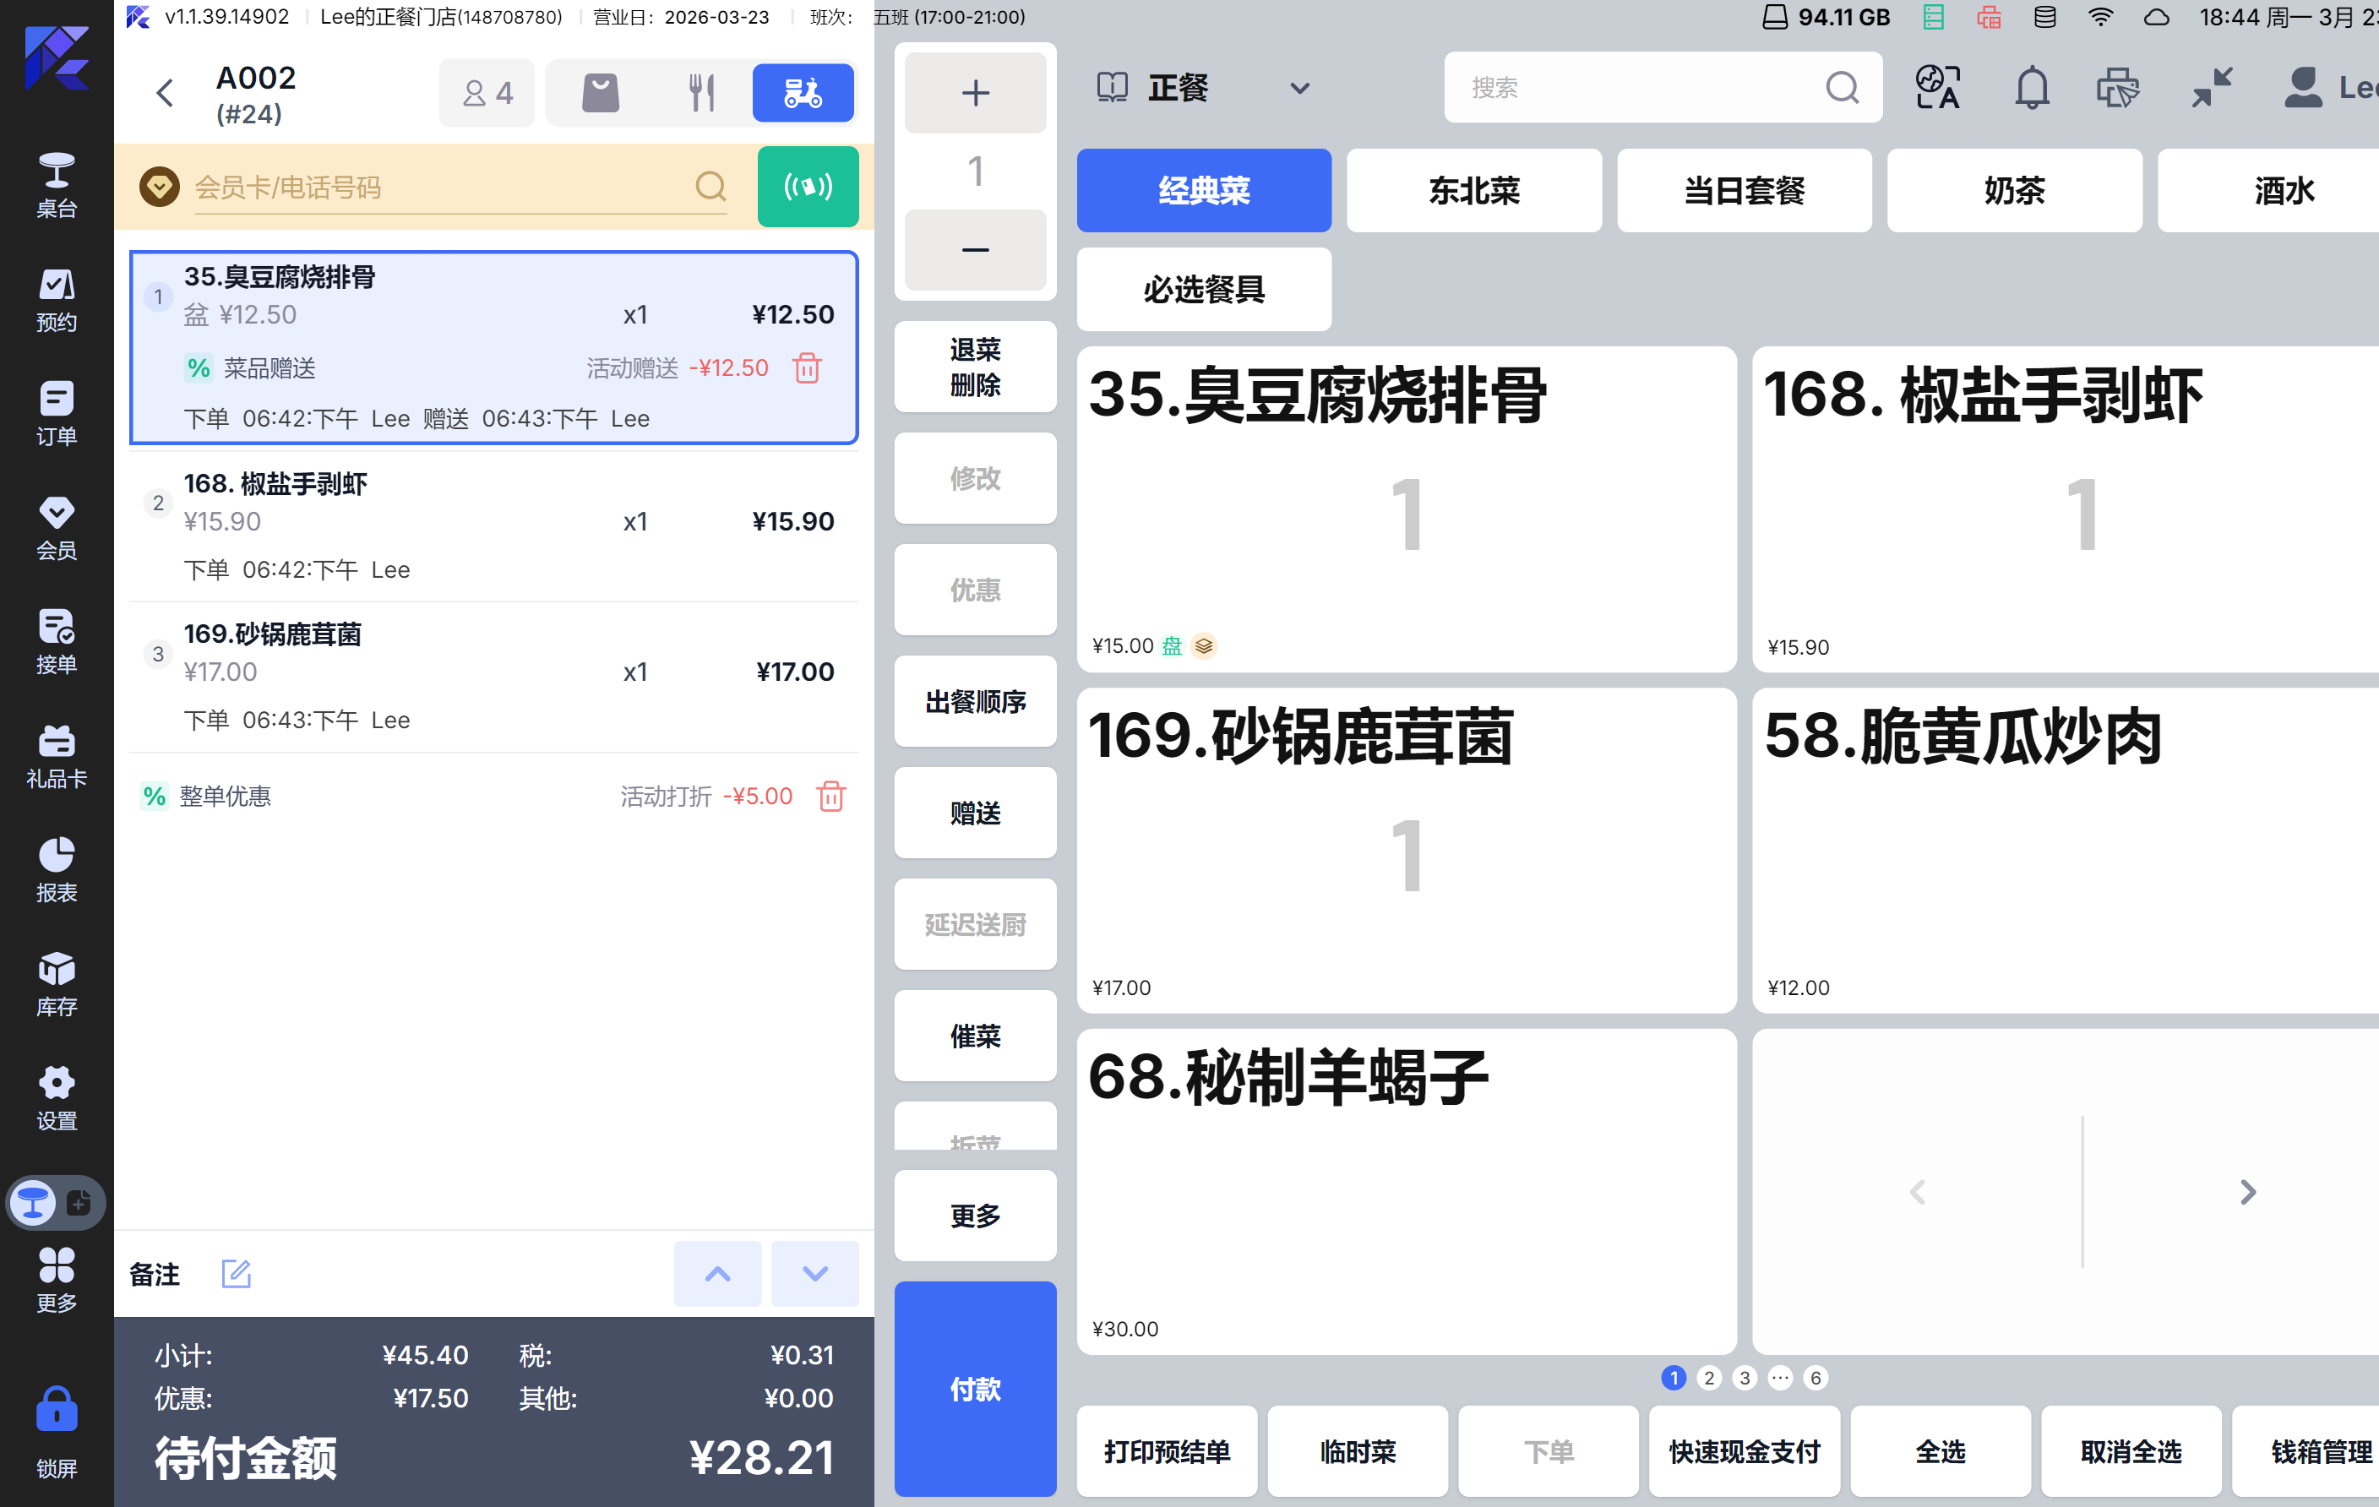Select the takeaway bag icon
The image size is (2379, 1507).
point(600,93)
